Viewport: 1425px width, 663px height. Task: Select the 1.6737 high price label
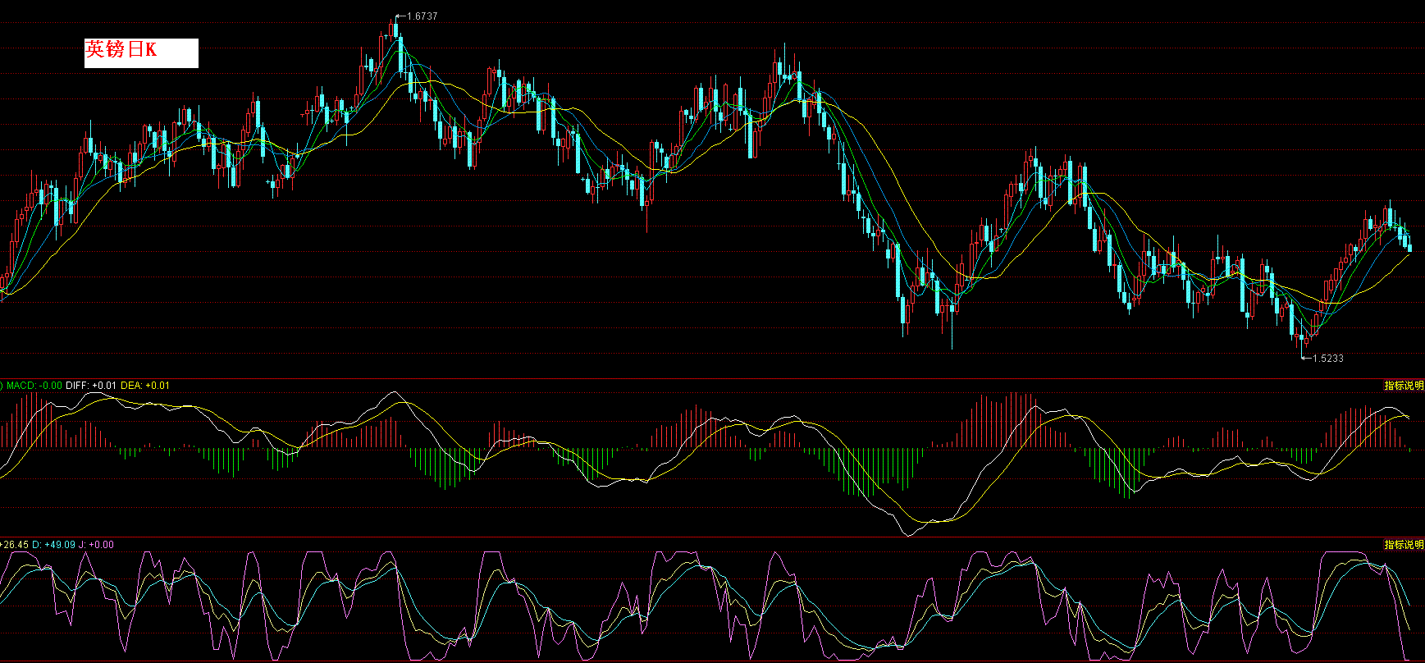[x=422, y=16]
